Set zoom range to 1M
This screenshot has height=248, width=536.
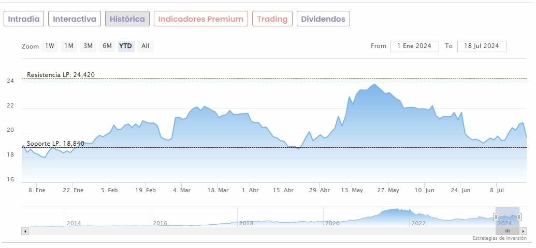(x=69, y=46)
